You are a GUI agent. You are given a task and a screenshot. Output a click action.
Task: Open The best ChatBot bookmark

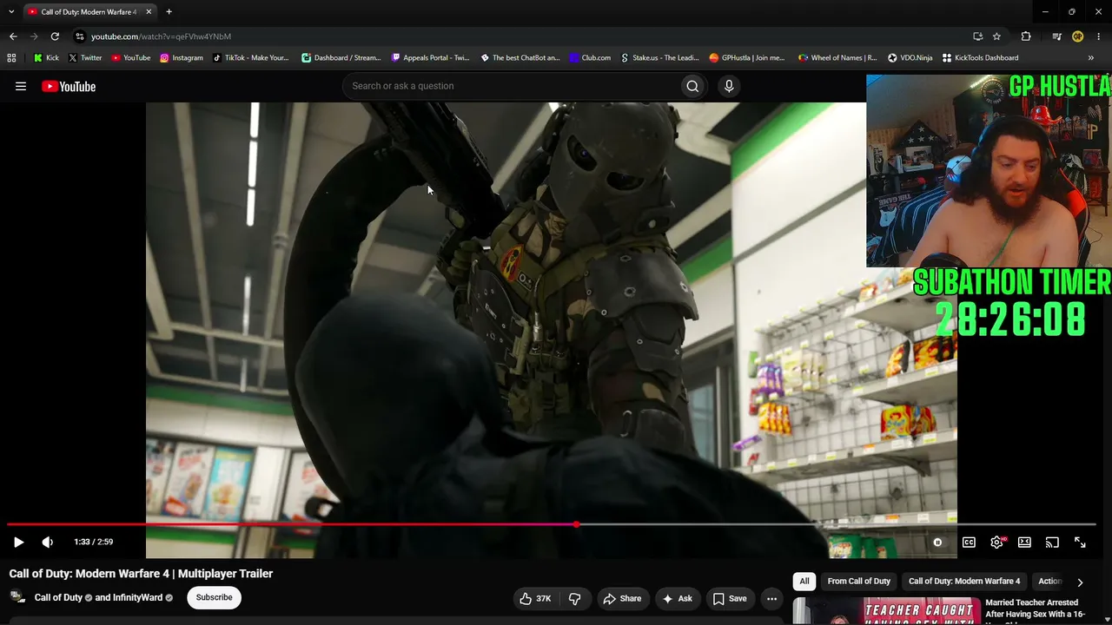coord(520,58)
